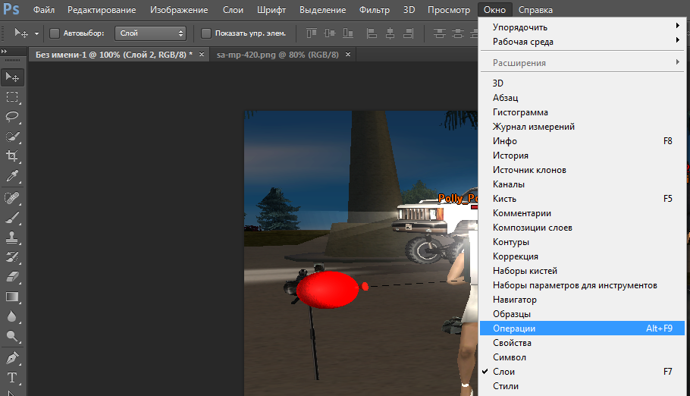Choose Гистограмма in the Окно menu
The width and height of the screenshot is (690, 396).
tap(582, 112)
